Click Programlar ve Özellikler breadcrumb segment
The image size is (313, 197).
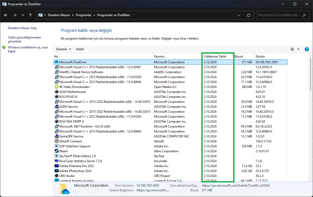pos(113,15)
